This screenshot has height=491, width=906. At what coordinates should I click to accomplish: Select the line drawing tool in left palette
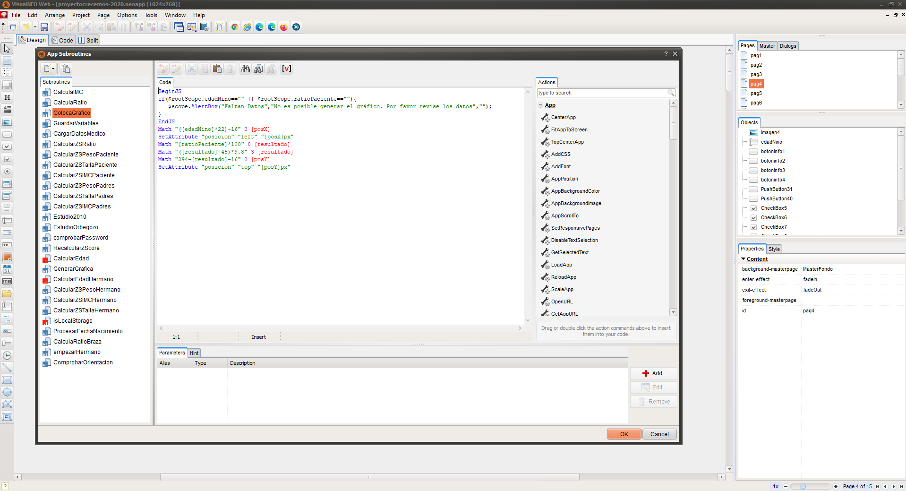tap(7, 368)
